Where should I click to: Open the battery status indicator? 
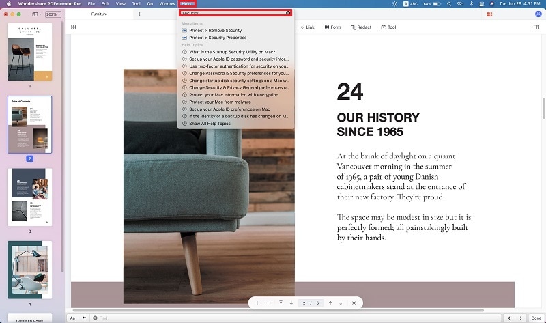[432, 4]
